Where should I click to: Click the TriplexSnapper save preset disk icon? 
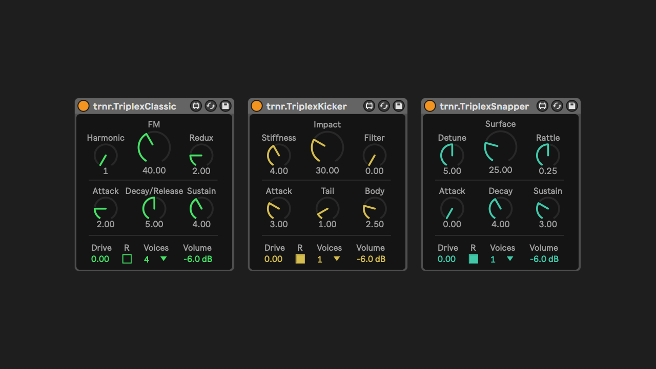[x=572, y=106]
